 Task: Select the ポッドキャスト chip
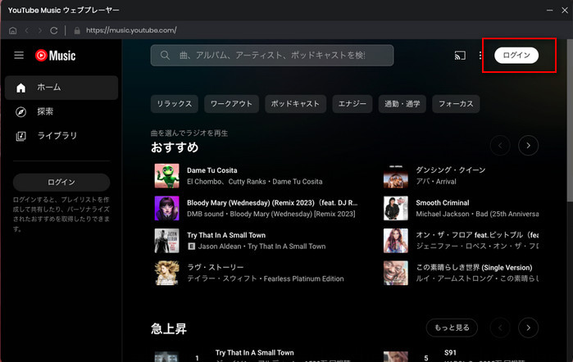click(295, 104)
